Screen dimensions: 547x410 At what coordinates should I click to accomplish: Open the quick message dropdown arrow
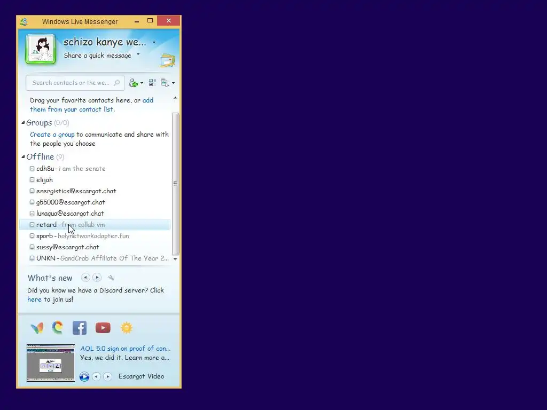[138, 54]
